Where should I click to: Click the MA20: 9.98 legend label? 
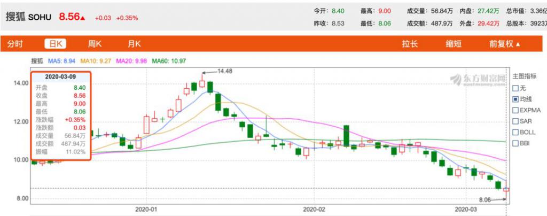pyautogui.click(x=131, y=61)
